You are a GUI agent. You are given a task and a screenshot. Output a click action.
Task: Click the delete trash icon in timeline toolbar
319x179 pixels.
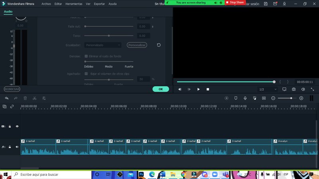(25, 98)
